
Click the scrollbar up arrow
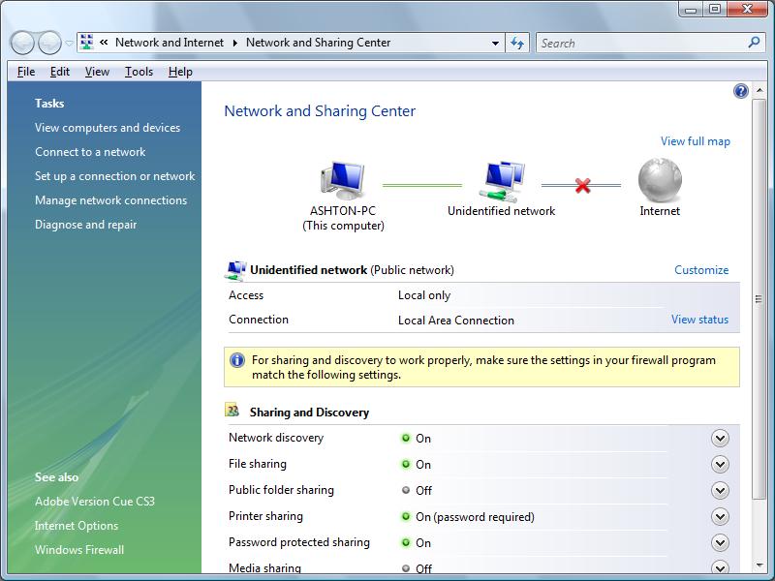(x=759, y=90)
